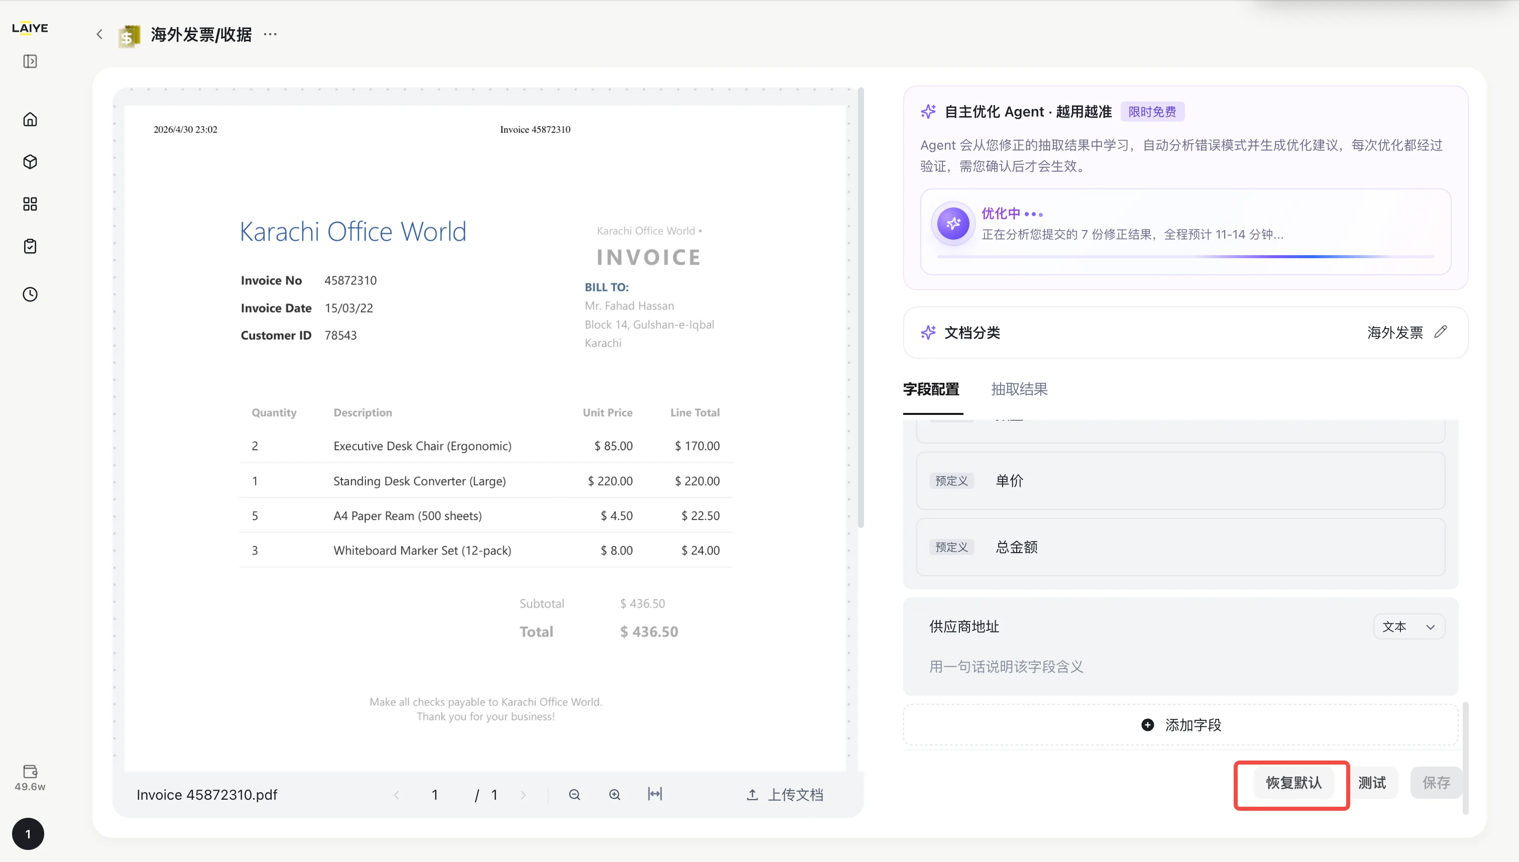Screen dimensions: 1519x862
Task: Click the field description input placeholder
Action: 1006,667
